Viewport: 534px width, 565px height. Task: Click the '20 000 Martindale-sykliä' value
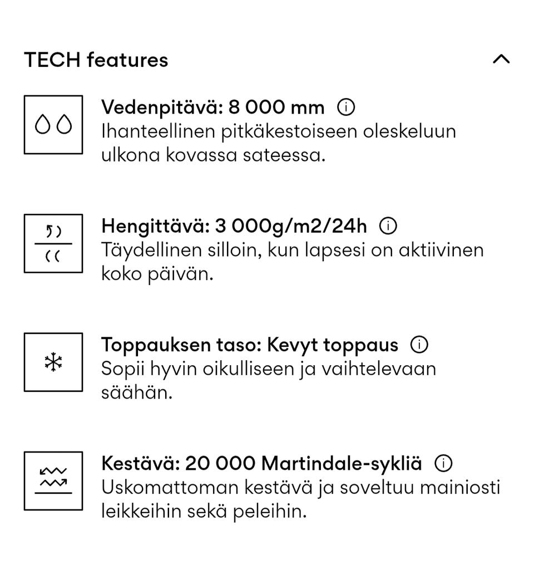[x=304, y=463]
